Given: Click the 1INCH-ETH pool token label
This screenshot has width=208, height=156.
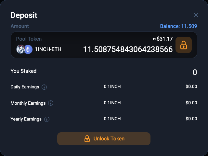Looking at the screenshot, I should pyautogui.click(x=48, y=49).
